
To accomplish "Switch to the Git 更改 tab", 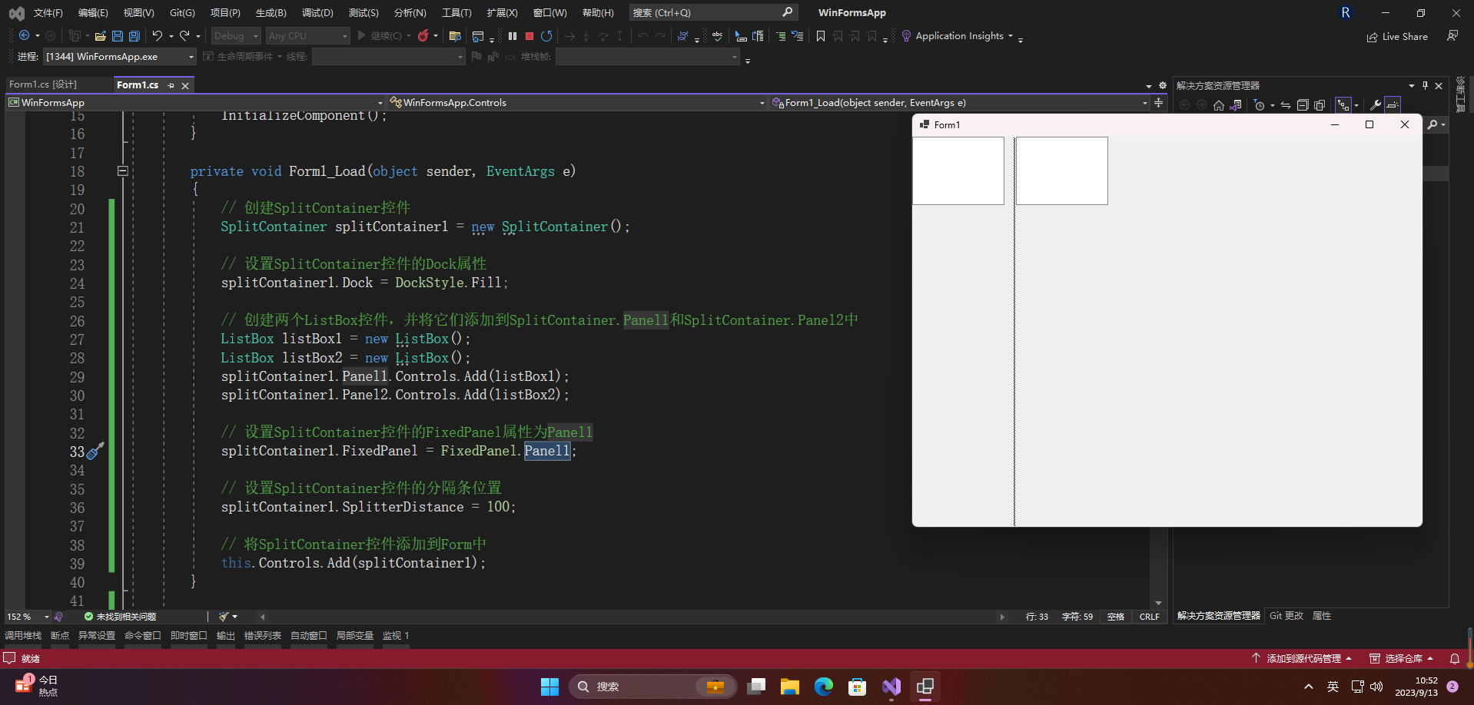I will (1286, 616).
